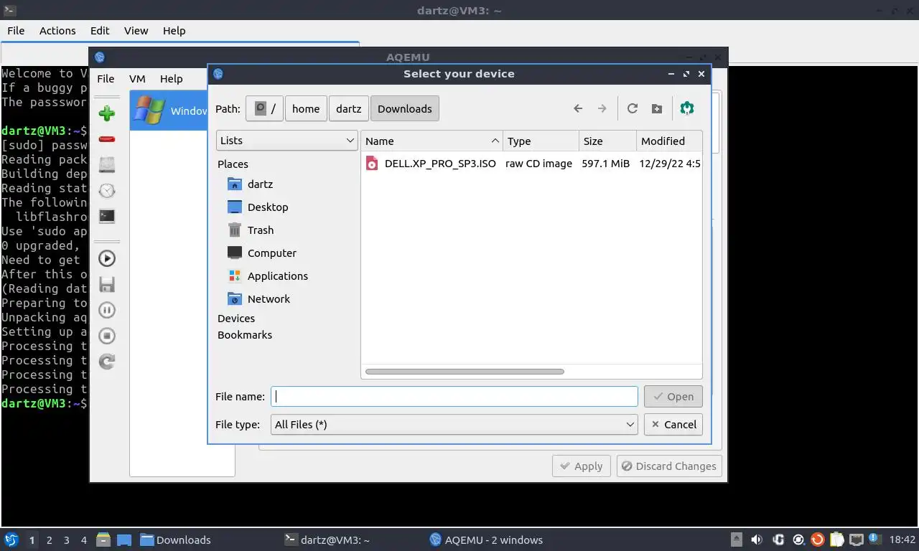Open the 'All Files (*)' file type dropdown
This screenshot has height=551, width=919.
(454, 424)
